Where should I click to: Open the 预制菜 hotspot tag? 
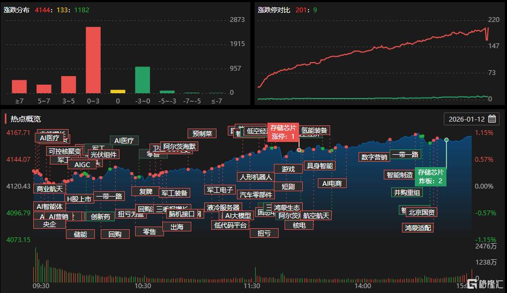pyautogui.click(x=203, y=133)
